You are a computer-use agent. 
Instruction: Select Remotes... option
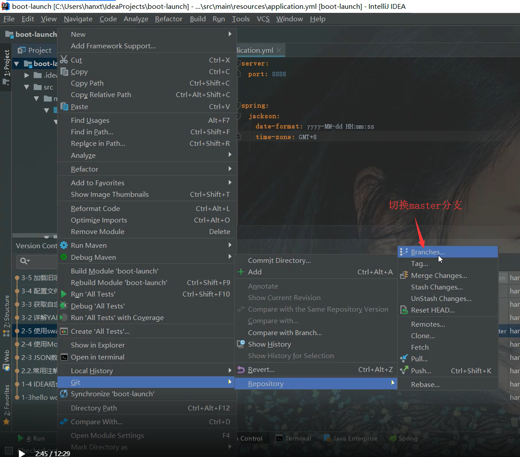(448, 324)
